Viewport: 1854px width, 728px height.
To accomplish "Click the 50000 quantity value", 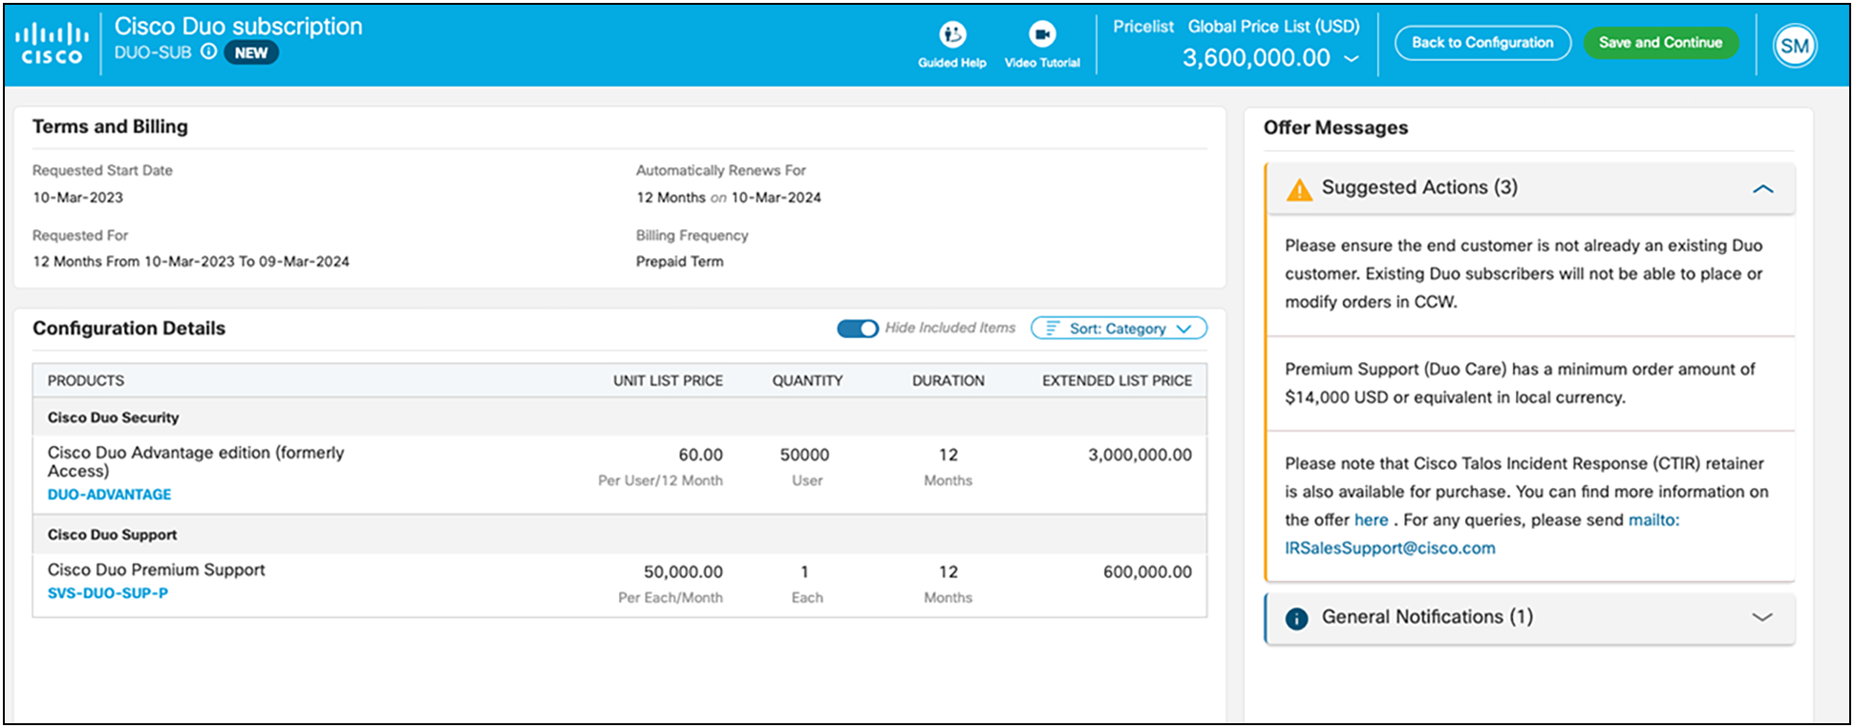I will 805,455.
